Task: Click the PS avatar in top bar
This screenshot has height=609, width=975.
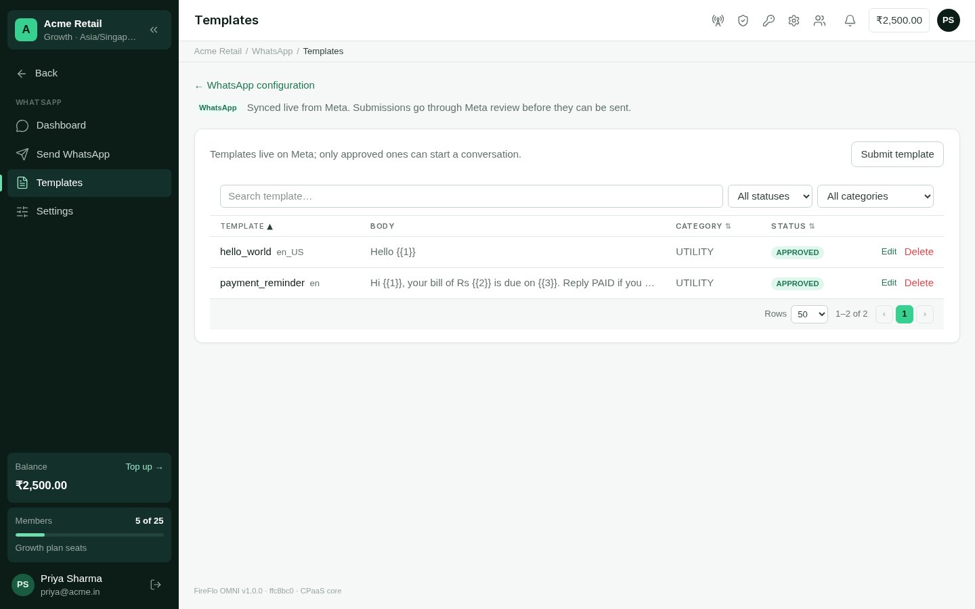Action: (x=948, y=20)
